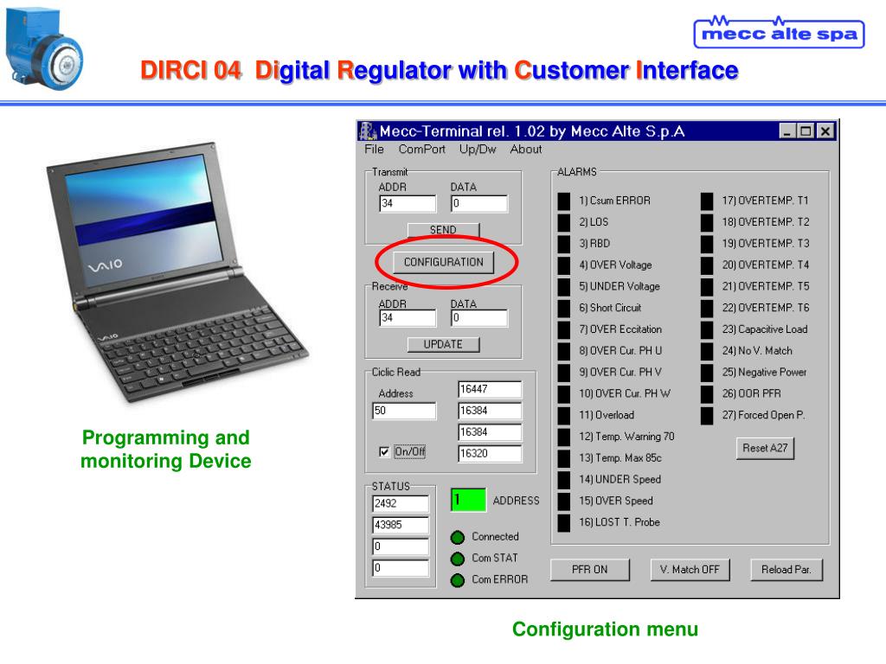886x664 pixels.
Task: Click the Temp. Max 85c indicator
Action: pyautogui.click(x=564, y=458)
